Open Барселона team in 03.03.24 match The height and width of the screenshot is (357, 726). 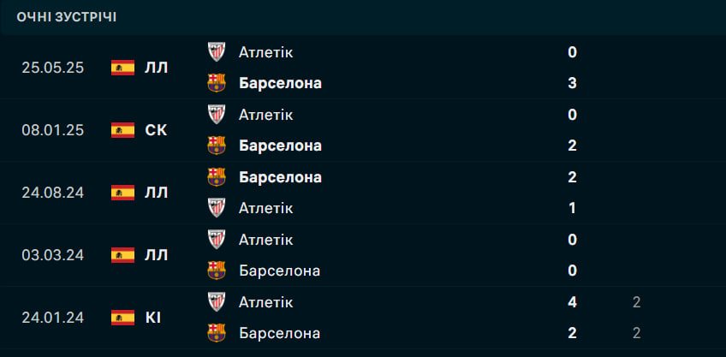pos(279,271)
